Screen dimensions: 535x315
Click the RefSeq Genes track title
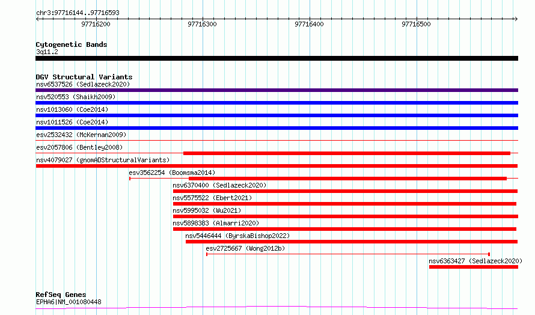(x=61, y=295)
